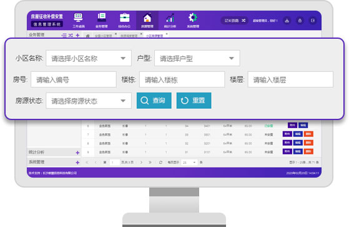Screen dimensions: 349x227
Task: Click 编辑 button in room 3301 row
Action: coord(298,134)
